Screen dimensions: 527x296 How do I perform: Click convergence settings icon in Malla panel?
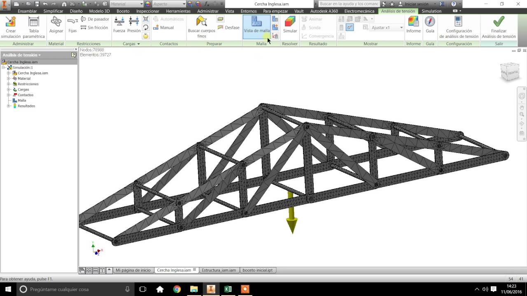(x=275, y=36)
